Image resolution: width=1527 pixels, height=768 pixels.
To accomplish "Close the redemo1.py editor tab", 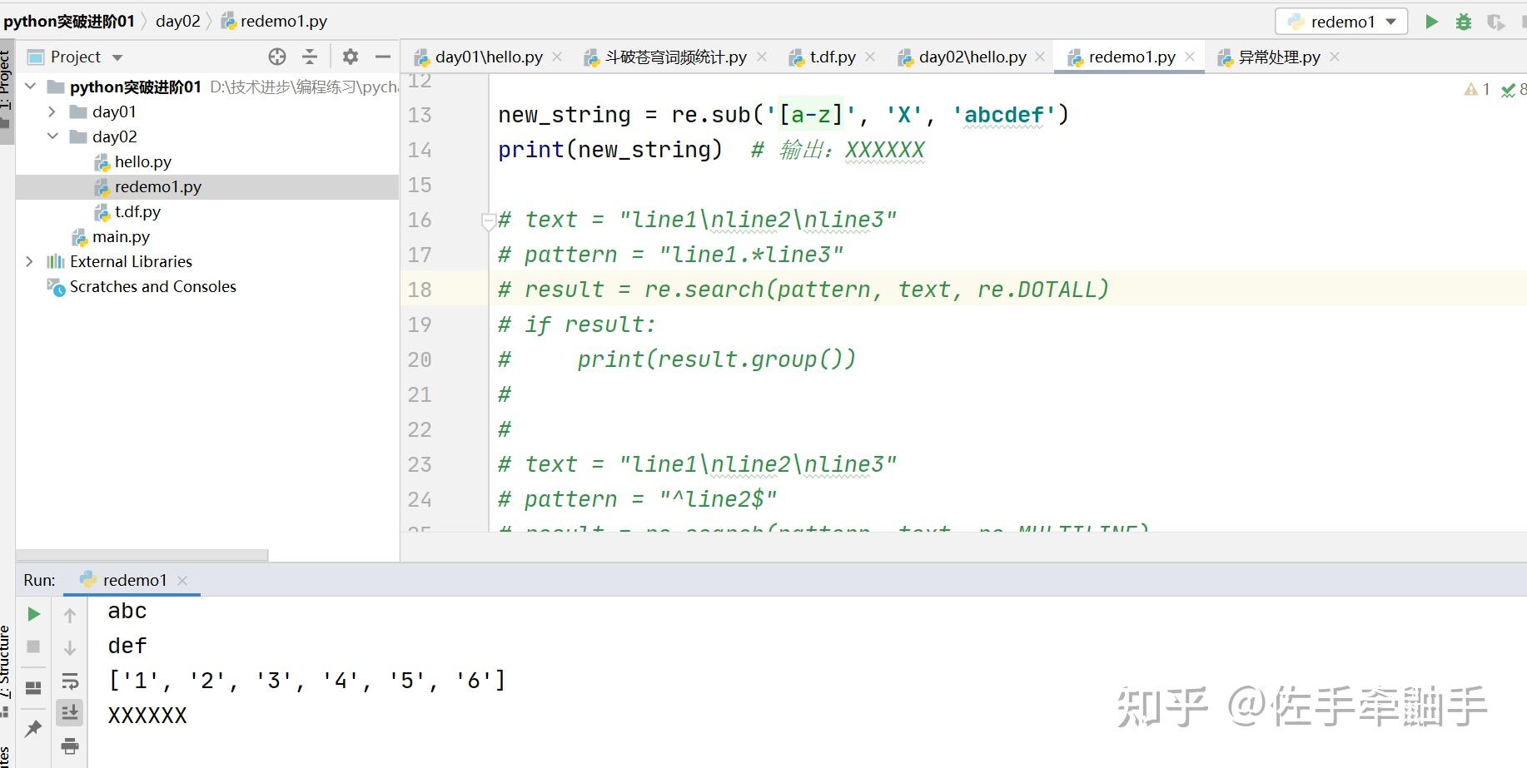I will pos(1190,57).
